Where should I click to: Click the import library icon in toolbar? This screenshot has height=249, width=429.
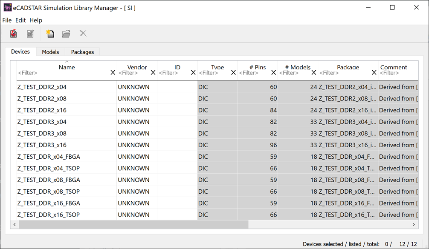tap(14, 34)
